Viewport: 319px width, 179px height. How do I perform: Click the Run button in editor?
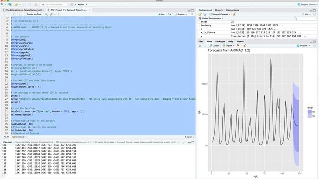point(161,14)
